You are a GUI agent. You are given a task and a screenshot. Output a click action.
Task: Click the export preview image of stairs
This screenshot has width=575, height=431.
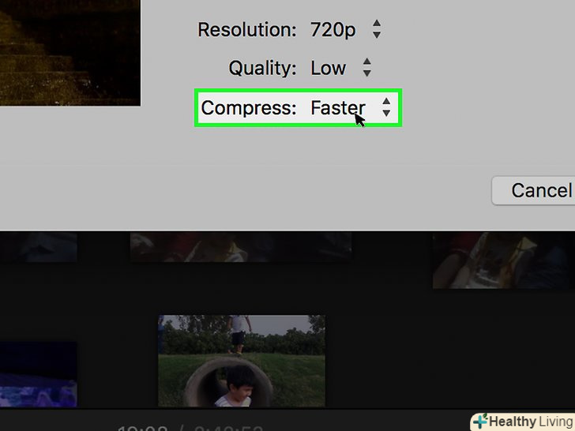click(x=70, y=53)
